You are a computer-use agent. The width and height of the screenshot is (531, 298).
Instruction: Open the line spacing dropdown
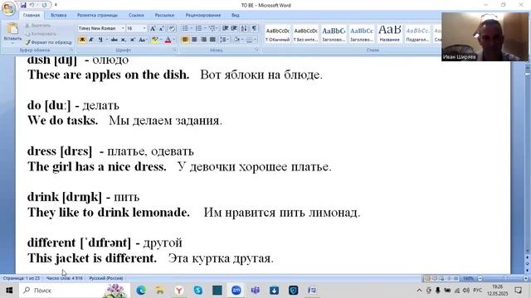[x=224, y=40]
